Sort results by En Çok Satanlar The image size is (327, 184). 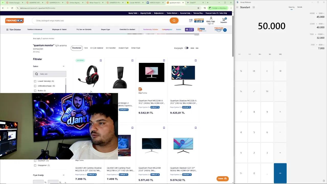coord(97,48)
